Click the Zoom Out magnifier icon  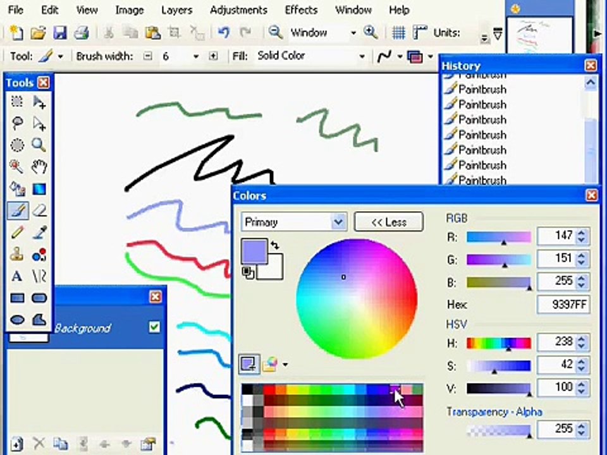(276, 32)
